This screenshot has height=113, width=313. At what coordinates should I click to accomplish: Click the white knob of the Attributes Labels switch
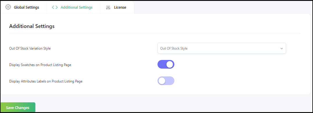pyautogui.click(x=162, y=81)
